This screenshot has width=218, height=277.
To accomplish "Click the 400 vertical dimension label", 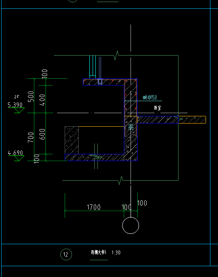I will tap(42, 100).
